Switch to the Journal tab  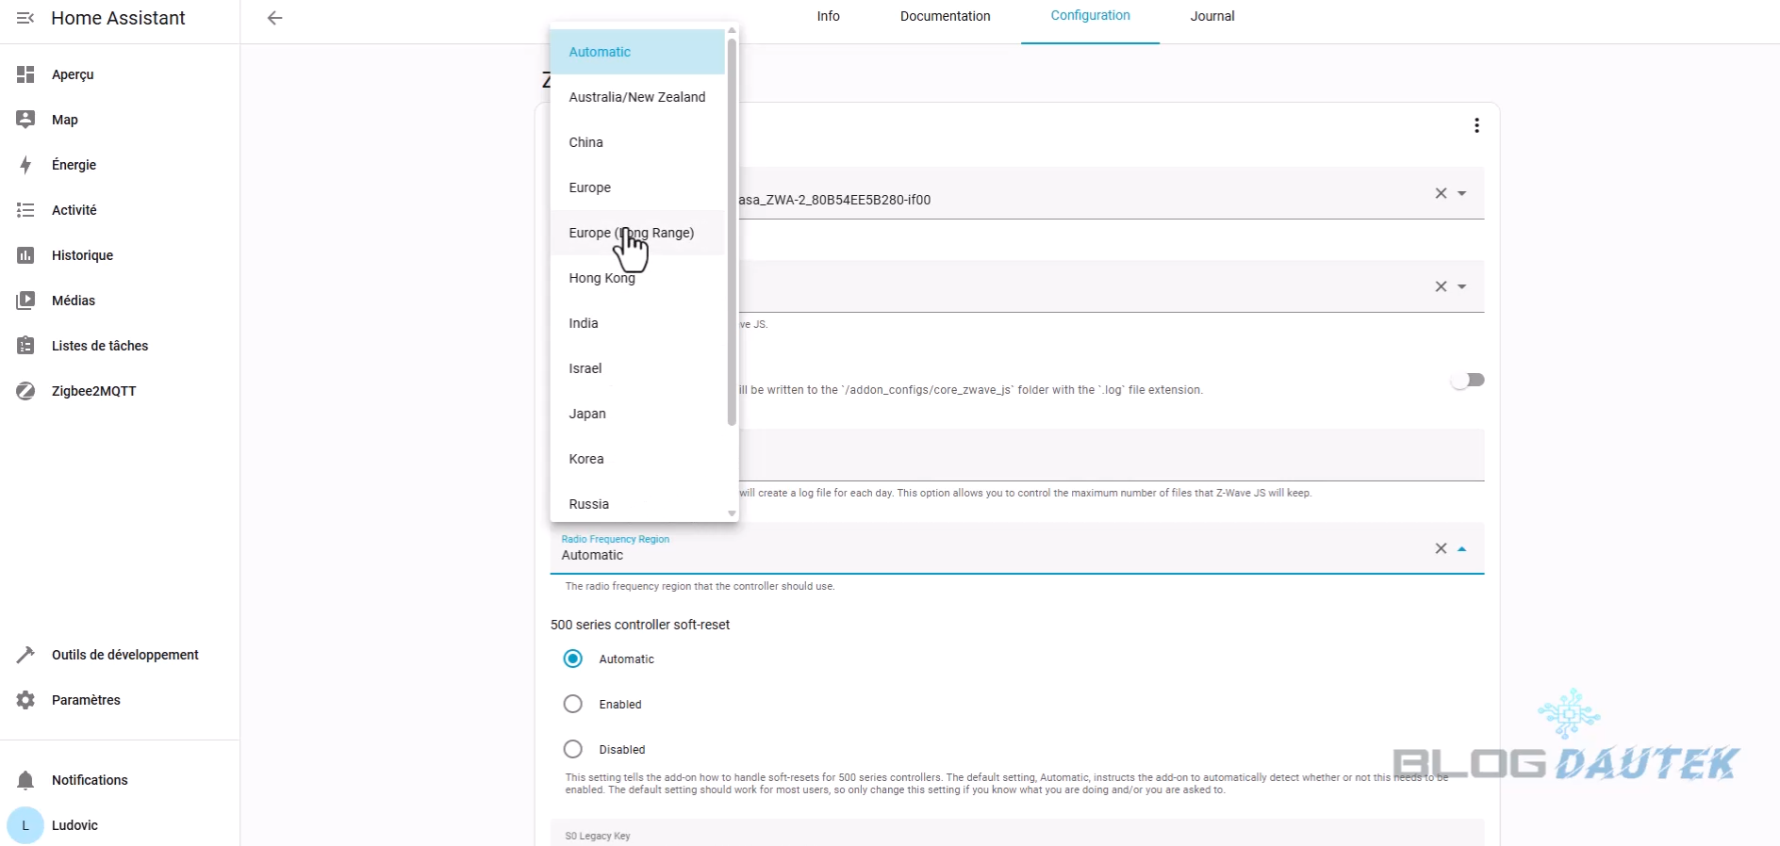coord(1211,16)
